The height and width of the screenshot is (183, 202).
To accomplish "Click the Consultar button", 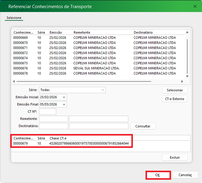I will coord(143,126).
